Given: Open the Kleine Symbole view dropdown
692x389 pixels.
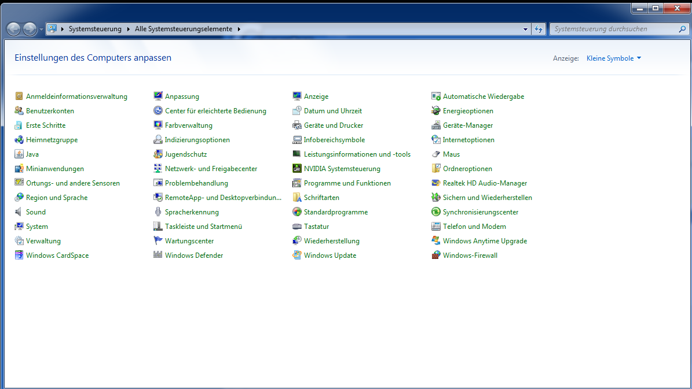Looking at the screenshot, I should tap(613, 58).
